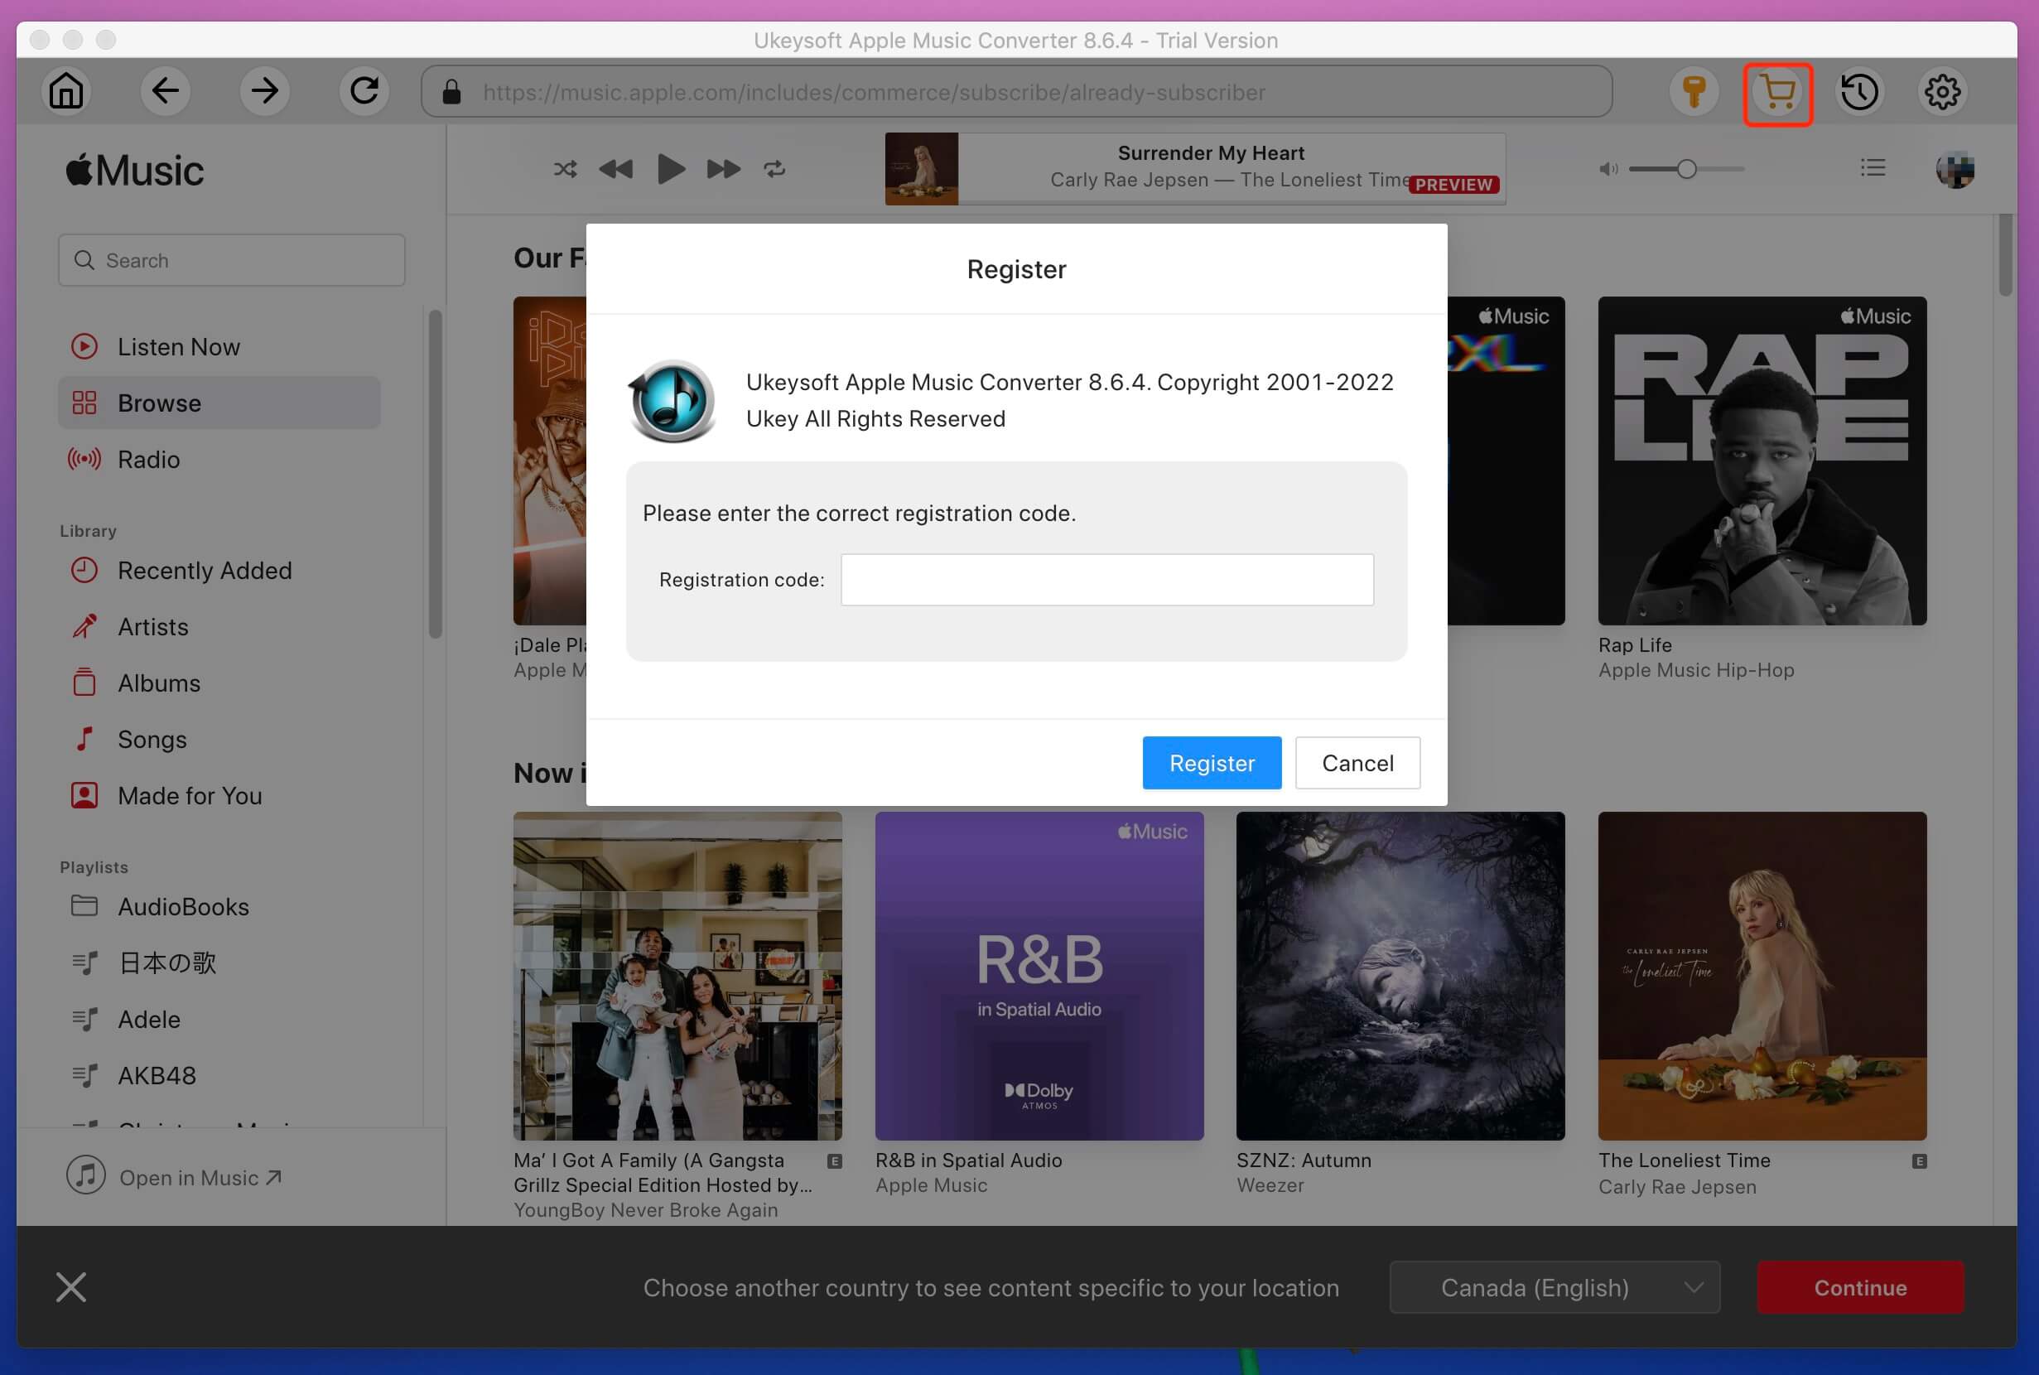The width and height of the screenshot is (2039, 1375).
Task: Click the queue list view icon
Action: 1873,169
